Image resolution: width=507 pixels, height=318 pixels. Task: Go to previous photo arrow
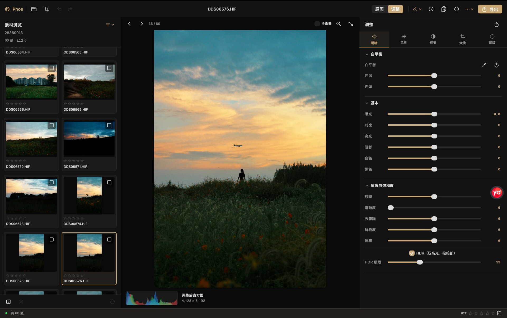point(129,24)
